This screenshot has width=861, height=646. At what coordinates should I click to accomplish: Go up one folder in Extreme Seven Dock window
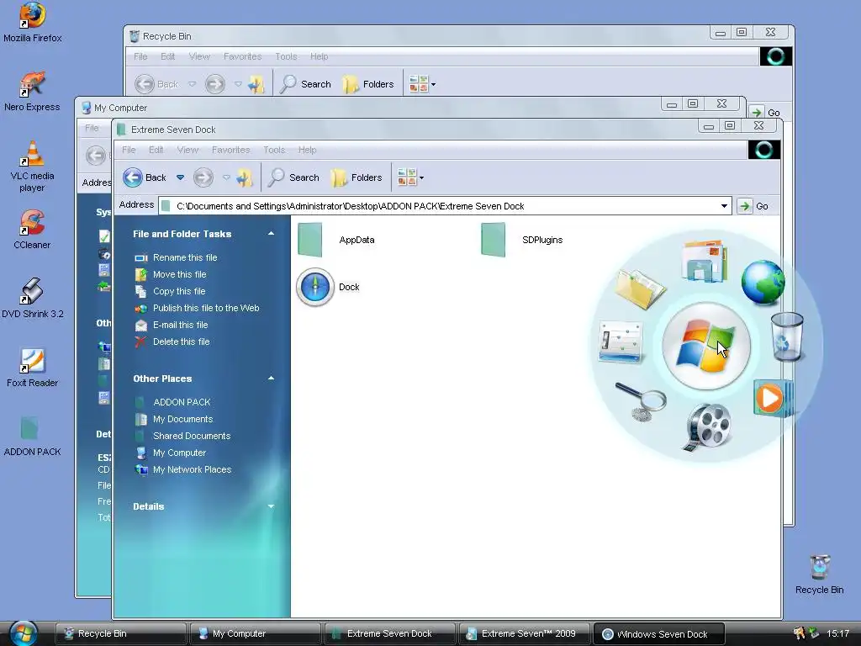[x=245, y=177]
